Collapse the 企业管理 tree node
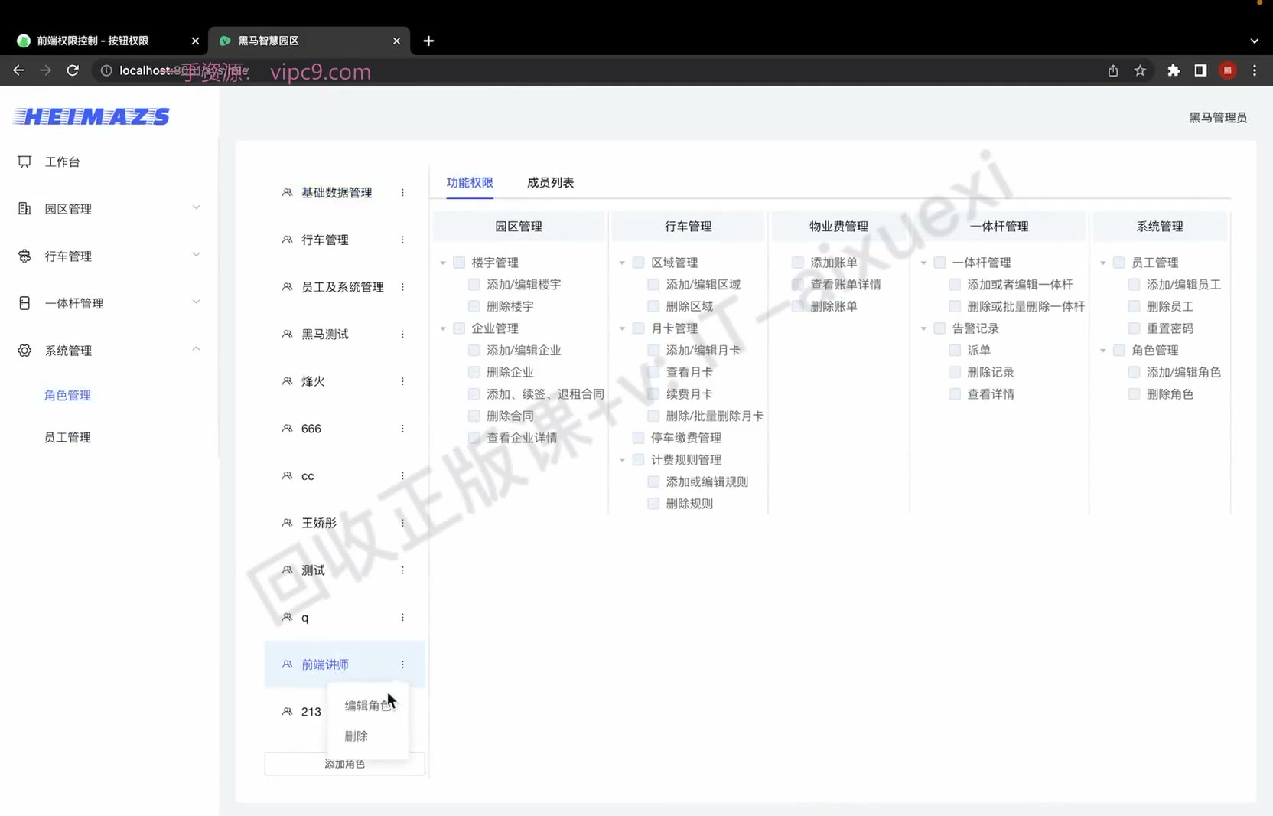1273x816 pixels. tap(443, 328)
